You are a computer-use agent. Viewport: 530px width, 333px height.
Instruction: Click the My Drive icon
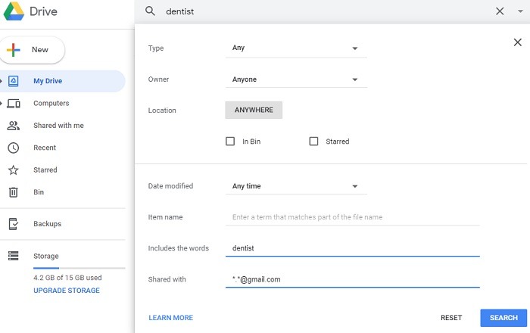pos(14,81)
